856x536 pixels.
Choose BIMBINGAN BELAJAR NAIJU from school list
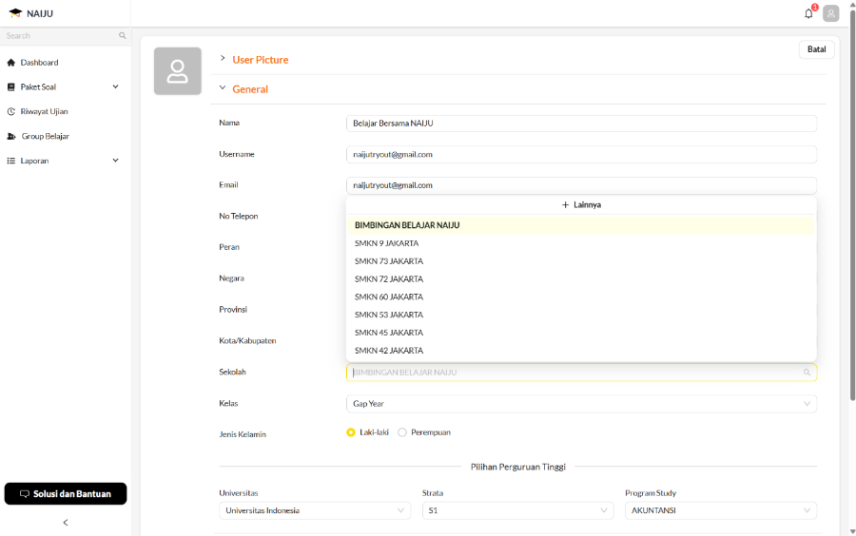point(581,225)
